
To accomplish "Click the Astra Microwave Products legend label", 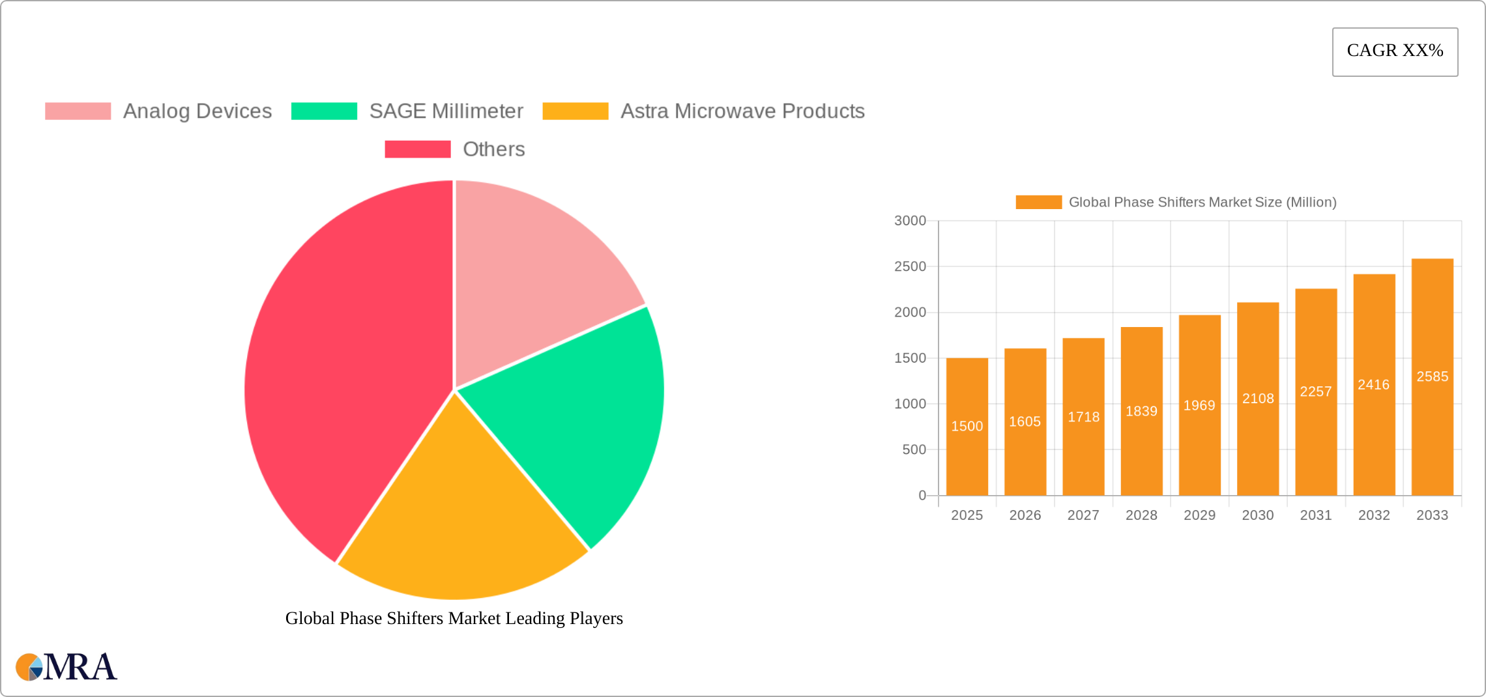I will pos(742,111).
